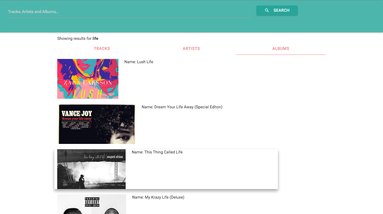The image size is (383, 214).
Task: Select the highlighted This Thing Called Life card
Action: pyautogui.click(x=166, y=169)
